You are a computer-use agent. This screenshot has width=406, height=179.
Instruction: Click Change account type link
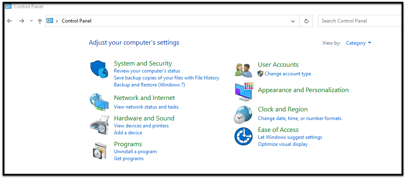coord(288,74)
